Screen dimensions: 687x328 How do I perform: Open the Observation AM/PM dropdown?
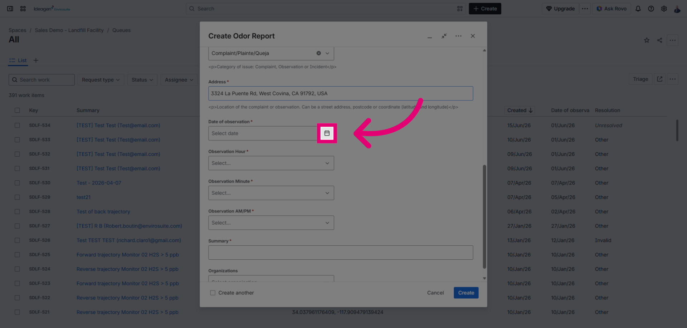tap(271, 222)
